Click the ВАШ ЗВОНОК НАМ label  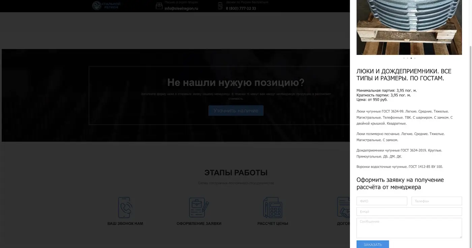tap(125, 223)
